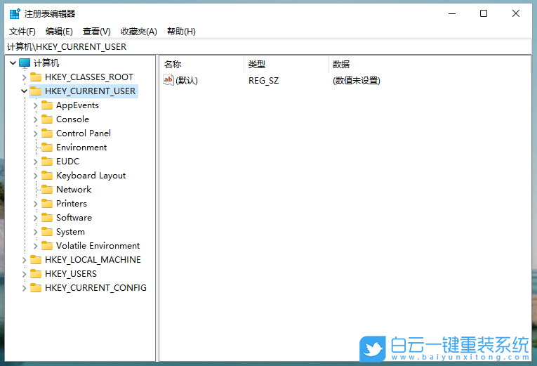
Task: Expand the Printers subkey
Action: click(x=36, y=204)
